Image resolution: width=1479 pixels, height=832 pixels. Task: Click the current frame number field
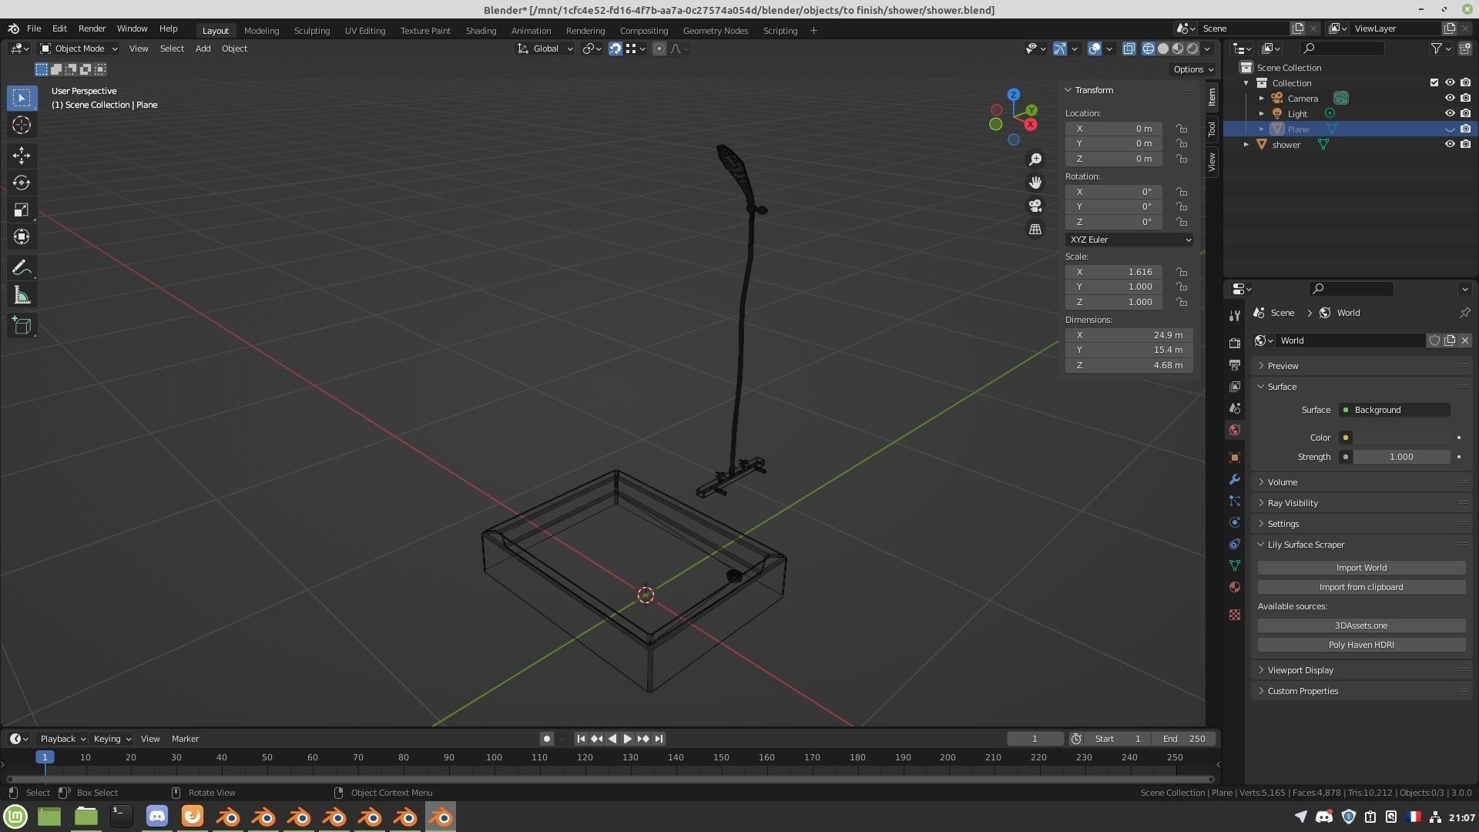click(x=1035, y=739)
